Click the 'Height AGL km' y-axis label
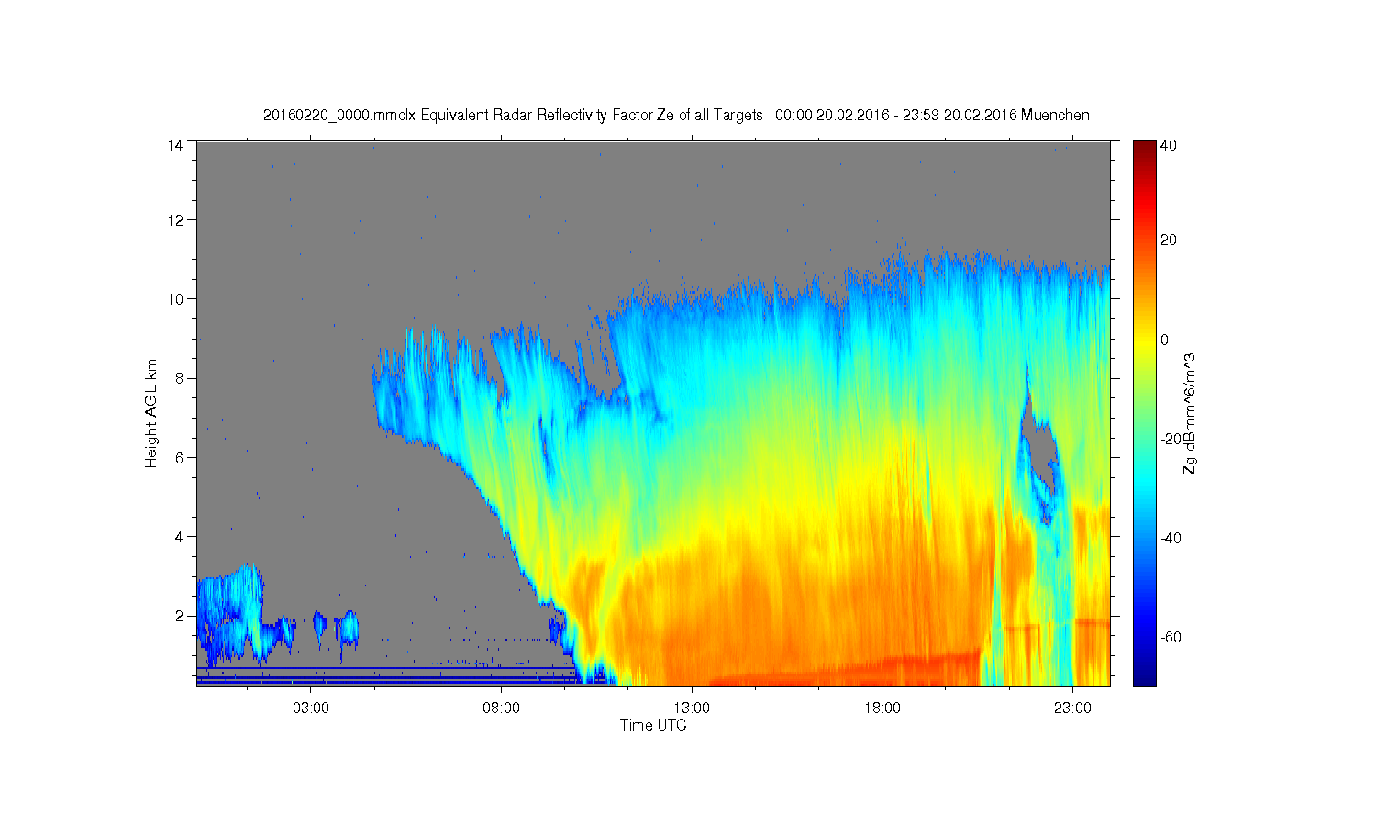The height and width of the screenshot is (826, 1376). [x=151, y=413]
